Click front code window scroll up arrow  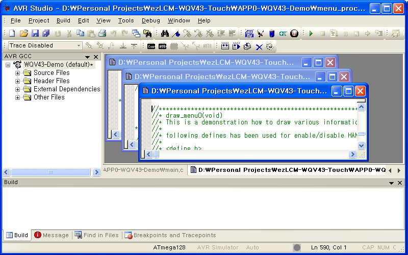pyautogui.click(x=361, y=107)
